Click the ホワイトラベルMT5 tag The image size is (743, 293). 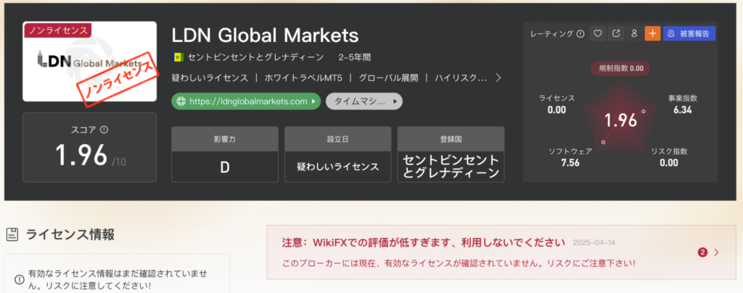coord(303,78)
